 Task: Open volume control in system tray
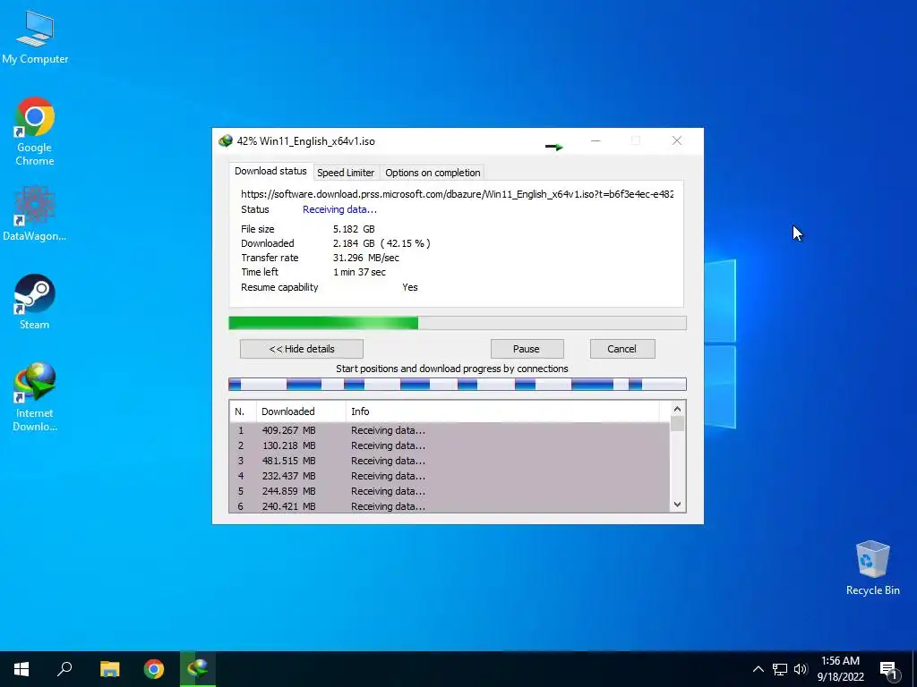click(x=801, y=669)
